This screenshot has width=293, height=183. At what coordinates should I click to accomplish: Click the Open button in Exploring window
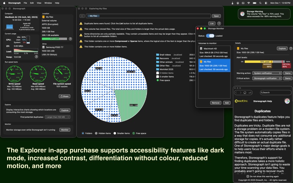[216, 16]
